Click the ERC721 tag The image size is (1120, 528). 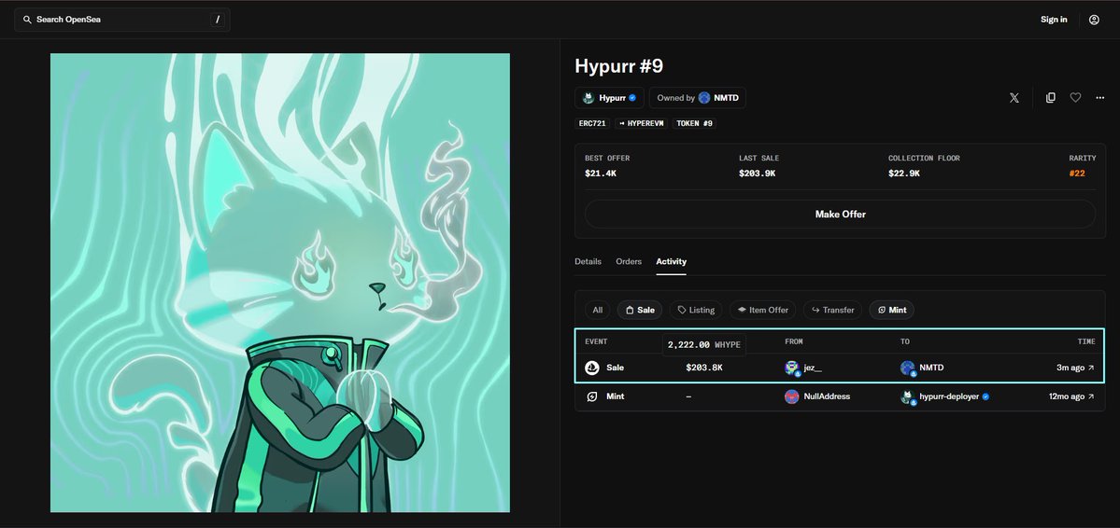[x=592, y=123]
